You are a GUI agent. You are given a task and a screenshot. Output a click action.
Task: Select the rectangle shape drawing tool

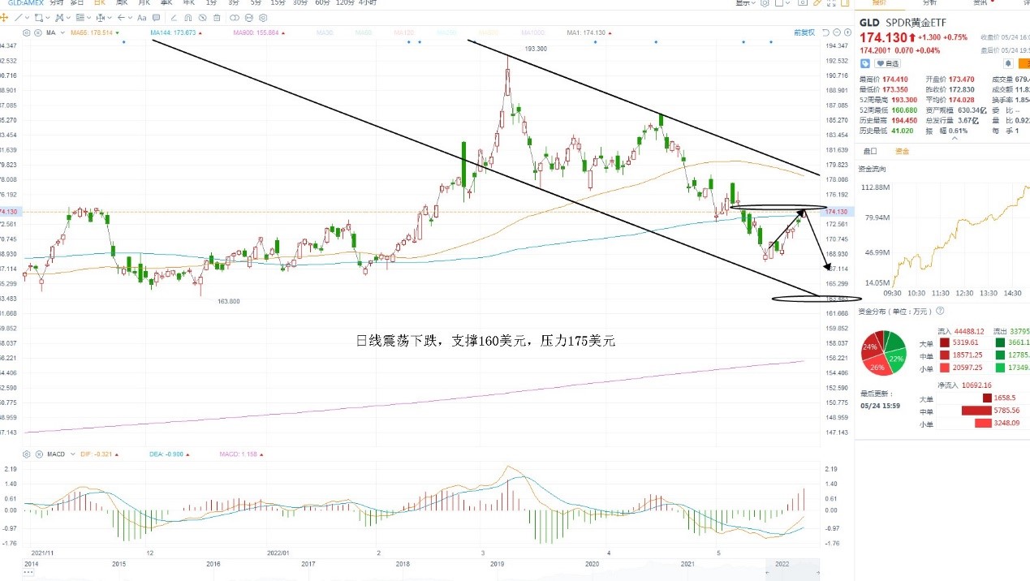pyautogui.click(x=39, y=18)
